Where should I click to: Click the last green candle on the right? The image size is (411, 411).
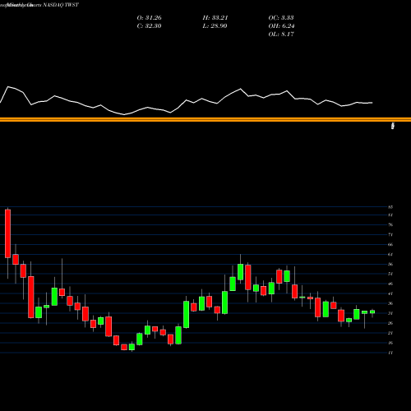coord(372,312)
